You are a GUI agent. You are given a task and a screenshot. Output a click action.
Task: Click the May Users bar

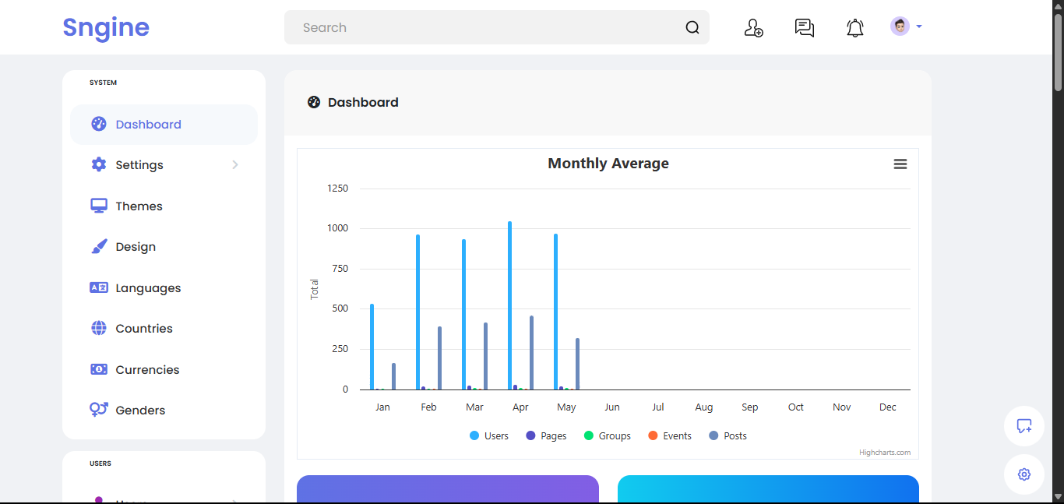pyautogui.click(x=556, y=312)
